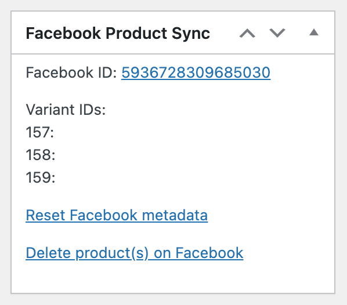Click the word Sync in panel title
Viewport: 347px width, 305px height.
[x=191, y=34]
